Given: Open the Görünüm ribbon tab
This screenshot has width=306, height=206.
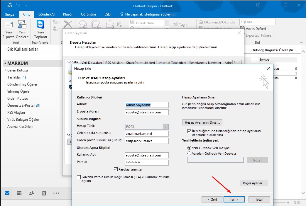Looking at the screenshot, I should coord(88,14).
